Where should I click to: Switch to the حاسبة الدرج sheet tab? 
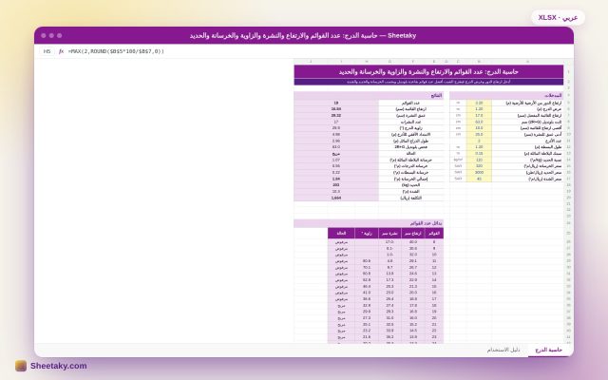[549, 350]
